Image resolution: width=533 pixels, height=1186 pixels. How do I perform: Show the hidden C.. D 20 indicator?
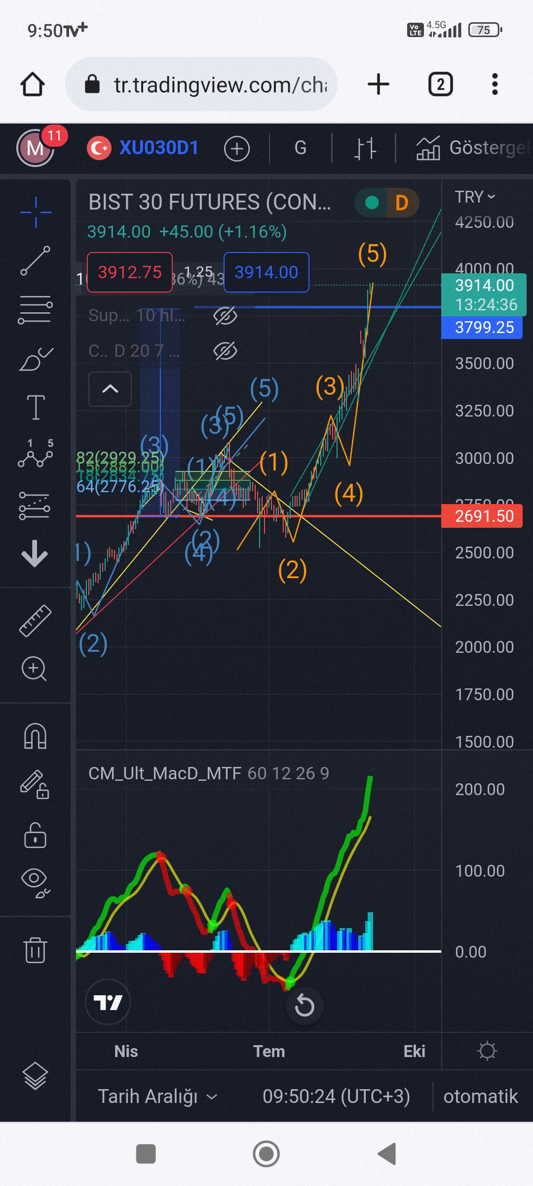point(225,351)
